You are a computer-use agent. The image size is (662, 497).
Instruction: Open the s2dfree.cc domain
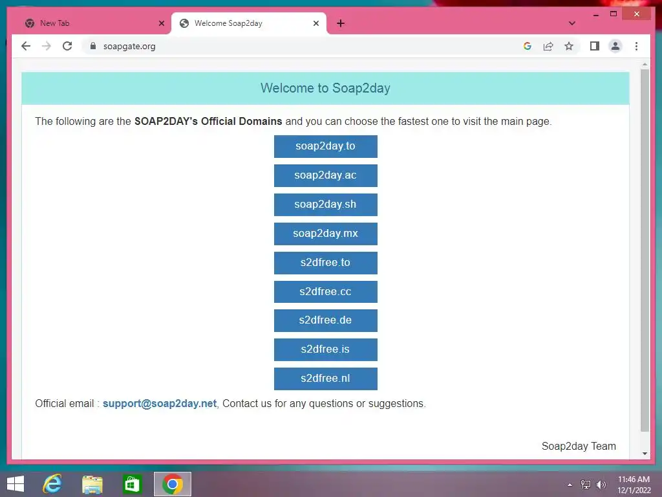pyautogui.click(x=326, y=292)
